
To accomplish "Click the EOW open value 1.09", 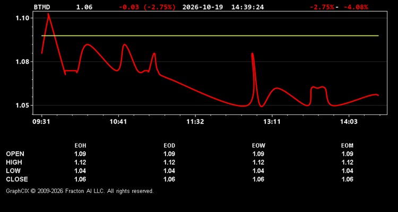I will pos(258,154).
